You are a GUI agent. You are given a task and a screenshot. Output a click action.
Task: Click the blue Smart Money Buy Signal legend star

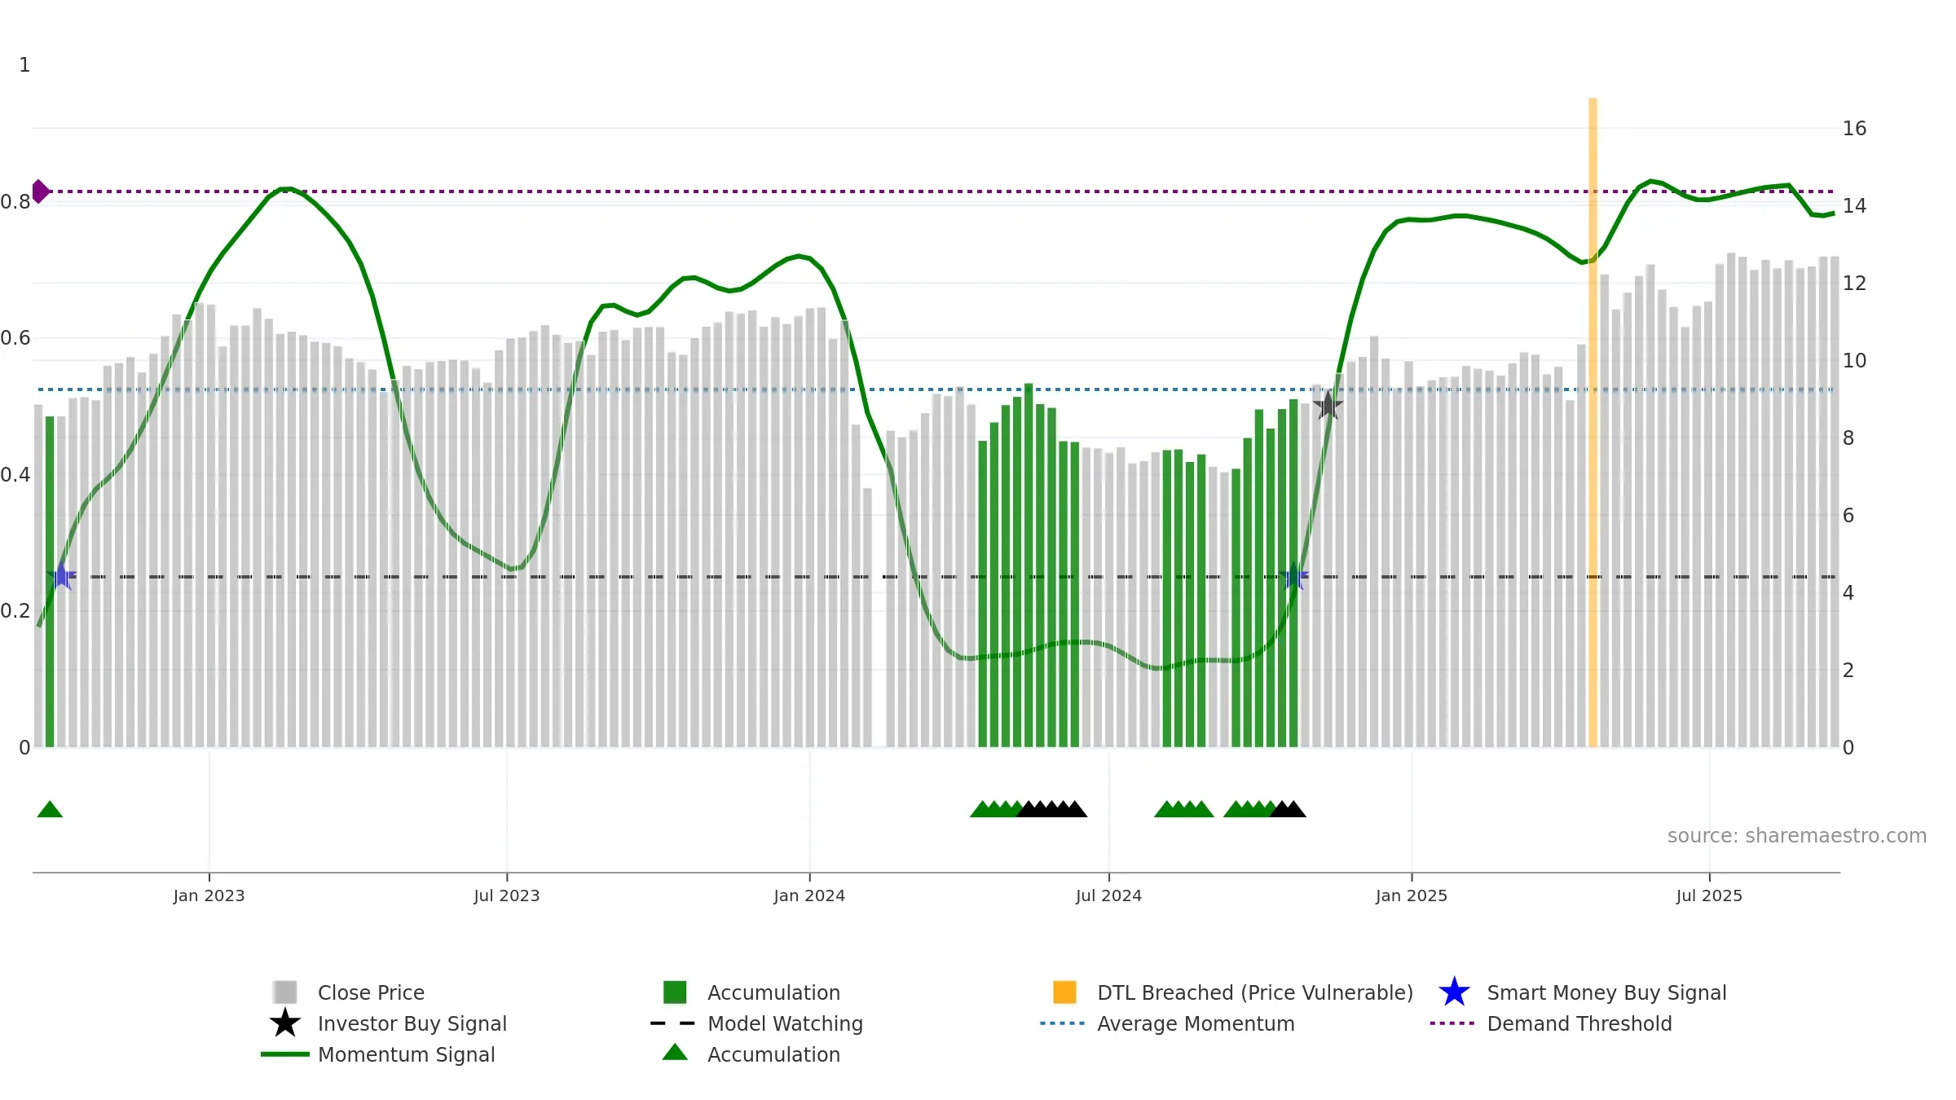click(1454, 992)
